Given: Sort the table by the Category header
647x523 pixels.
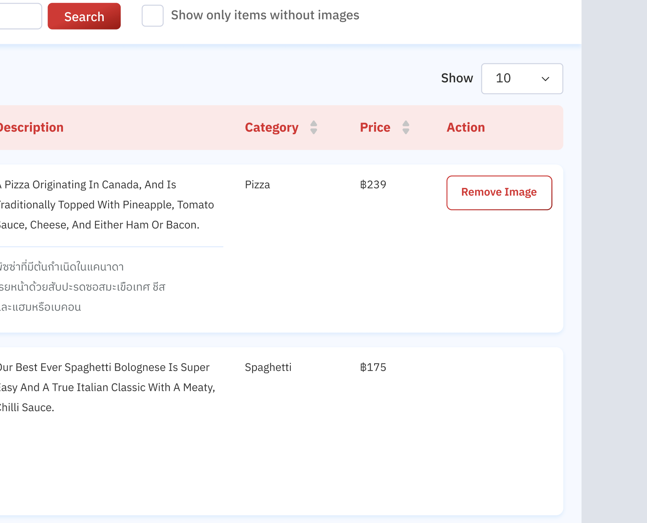Looking at the screenshot, I should pos(272,127).
